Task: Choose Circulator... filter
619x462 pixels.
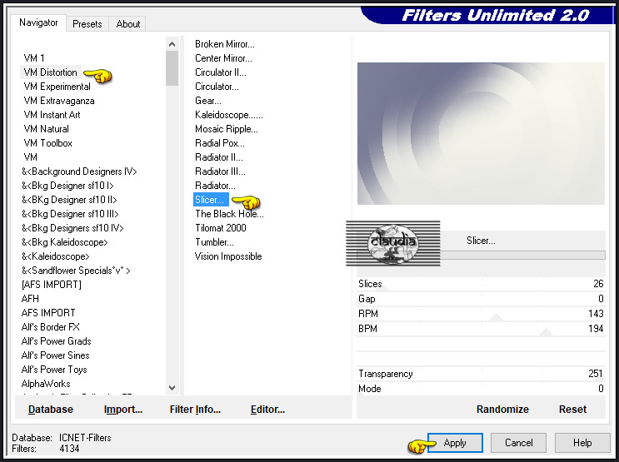Action: coord(217,87)
